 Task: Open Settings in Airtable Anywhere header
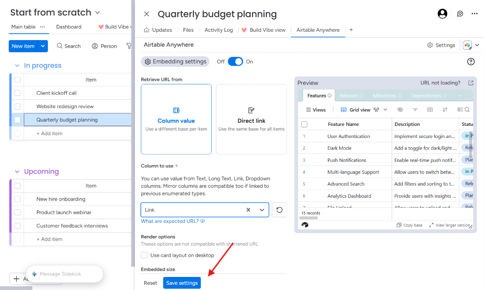pos(441,45)
